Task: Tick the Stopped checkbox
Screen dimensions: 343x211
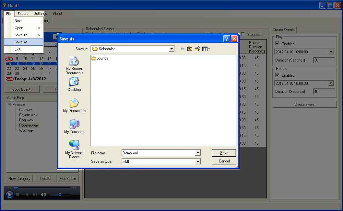Action: (x=243, y=34)
